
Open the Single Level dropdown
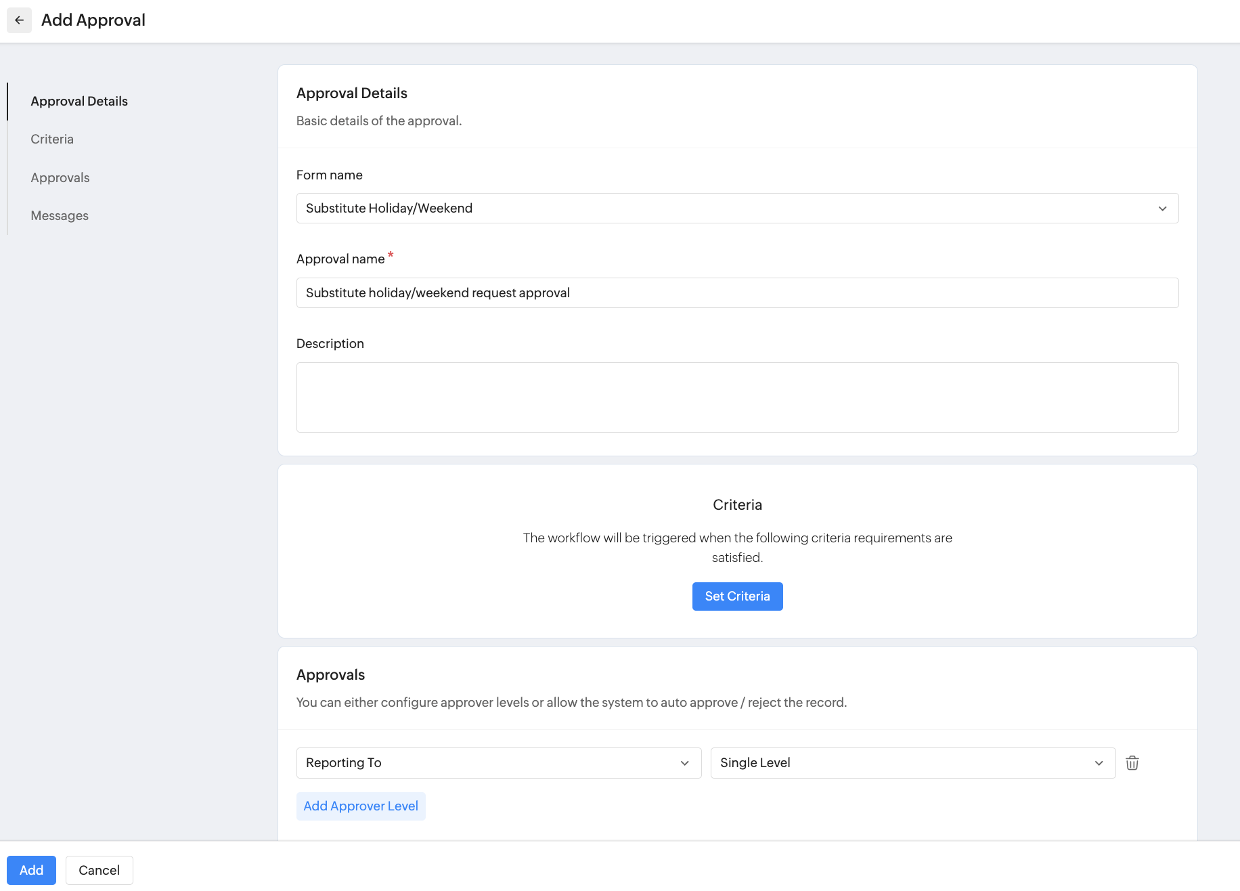click(912, 763)
